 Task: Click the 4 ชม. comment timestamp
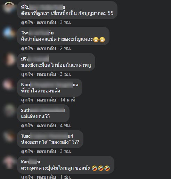point(65,125)
